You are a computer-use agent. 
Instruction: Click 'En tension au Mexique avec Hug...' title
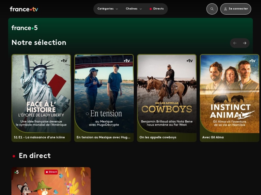pyautogui.click(x=103, y=137)
